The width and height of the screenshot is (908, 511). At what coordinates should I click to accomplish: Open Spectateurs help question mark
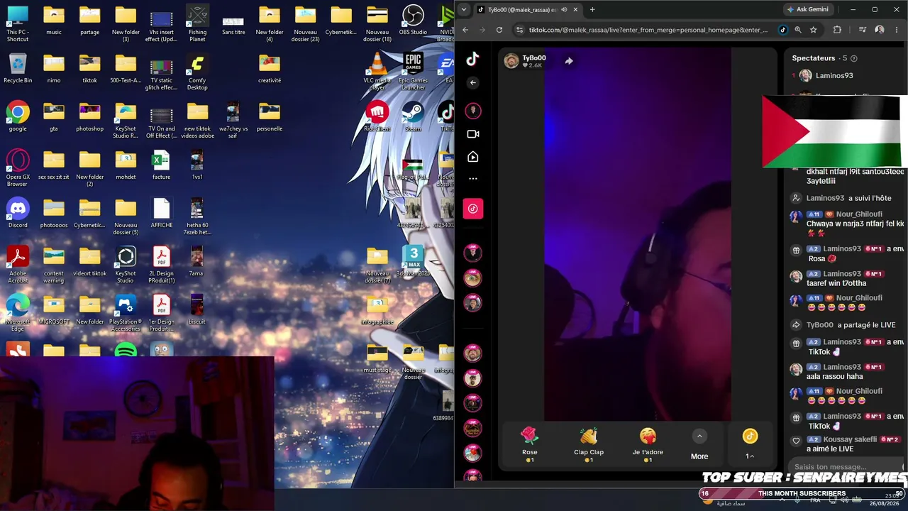(854, 58)
